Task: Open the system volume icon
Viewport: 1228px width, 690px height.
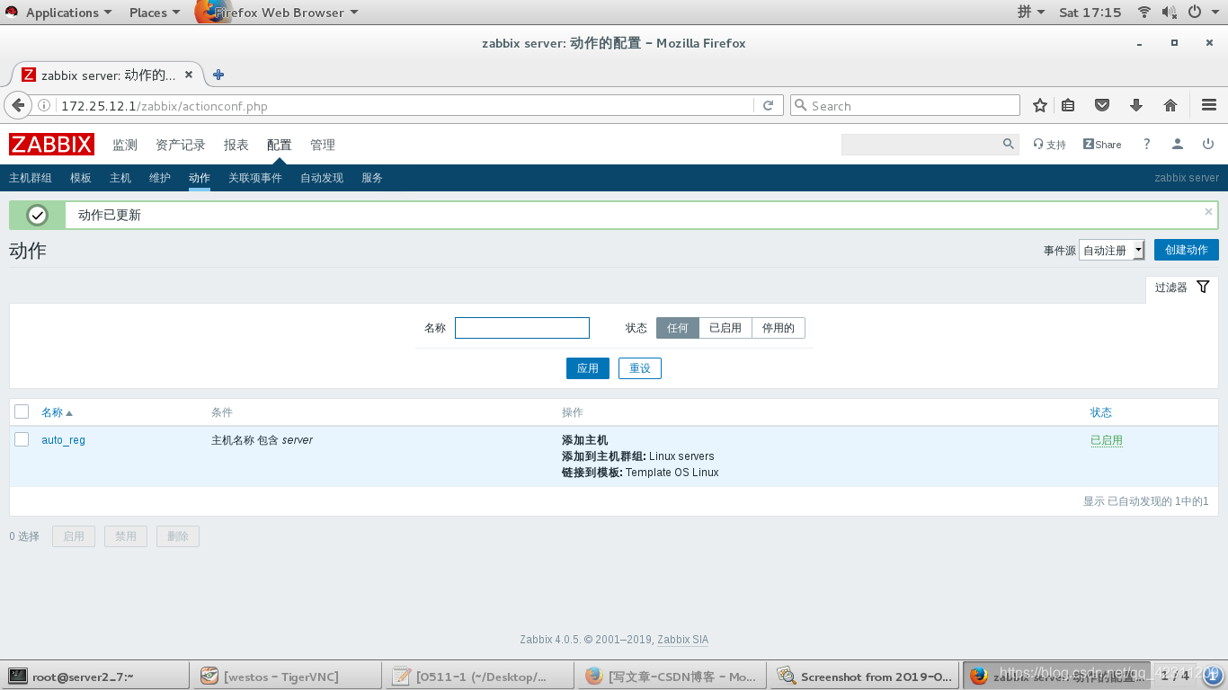Action: tap(1169, 12)
